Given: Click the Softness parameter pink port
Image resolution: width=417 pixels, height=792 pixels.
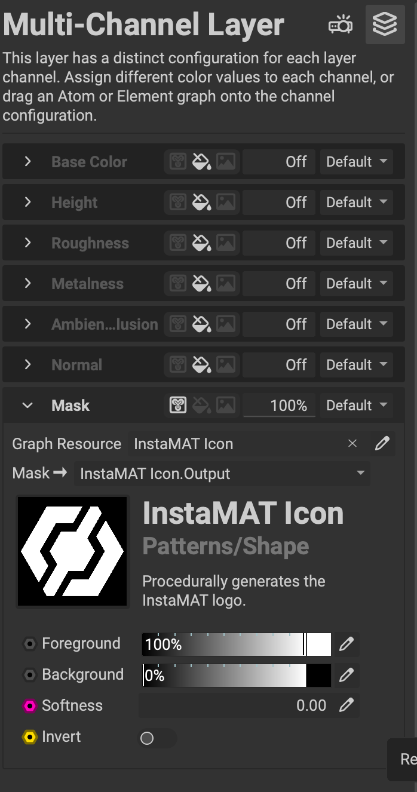Looking at the screenshot, I should [x=29, y=706].
